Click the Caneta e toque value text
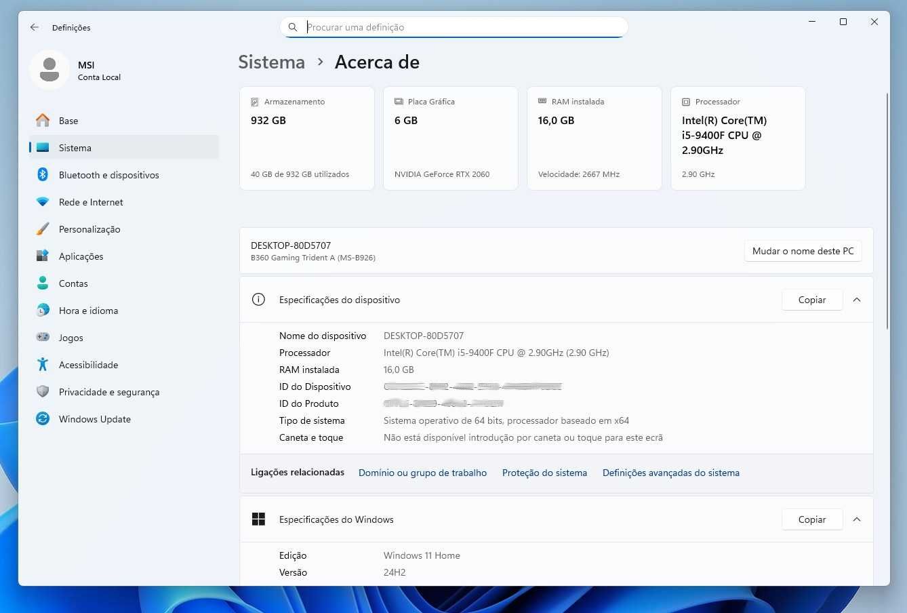The width and height of the screenshot is (907, 613). [523, 437]
